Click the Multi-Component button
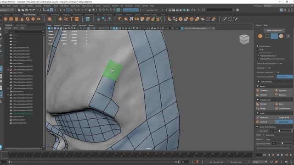This screenshot has width=294, height=165. (274, 31)
